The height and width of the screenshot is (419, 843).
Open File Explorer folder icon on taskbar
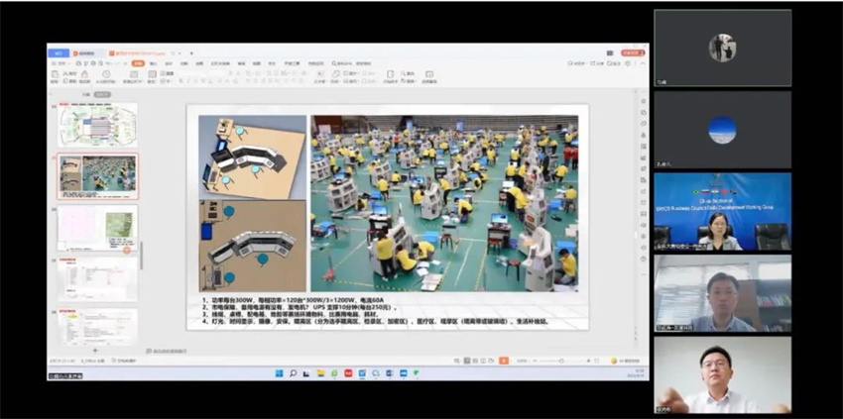click(x=320, y=372)
